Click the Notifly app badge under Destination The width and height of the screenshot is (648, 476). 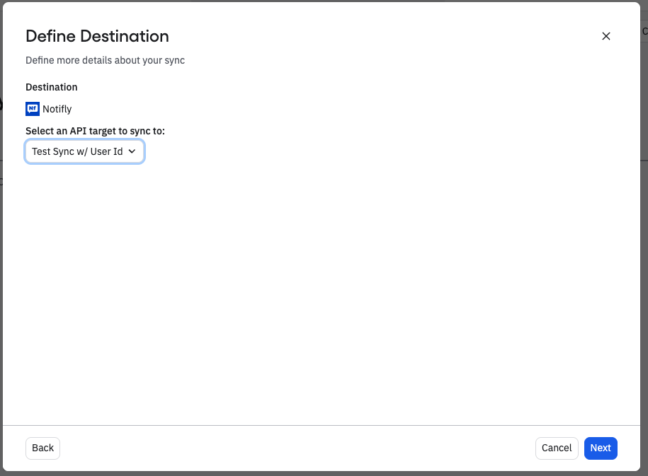coord(33,108)
